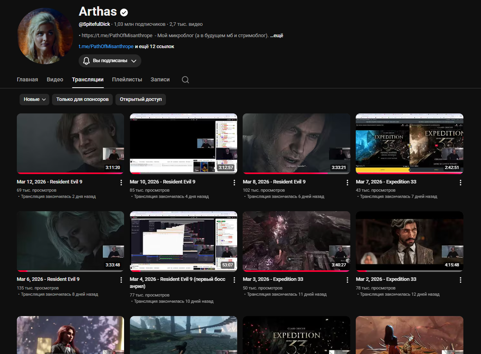
Task: Open 'Mar 10, 2026 - Resident Evil 9' title
Action: pos(162,182)
